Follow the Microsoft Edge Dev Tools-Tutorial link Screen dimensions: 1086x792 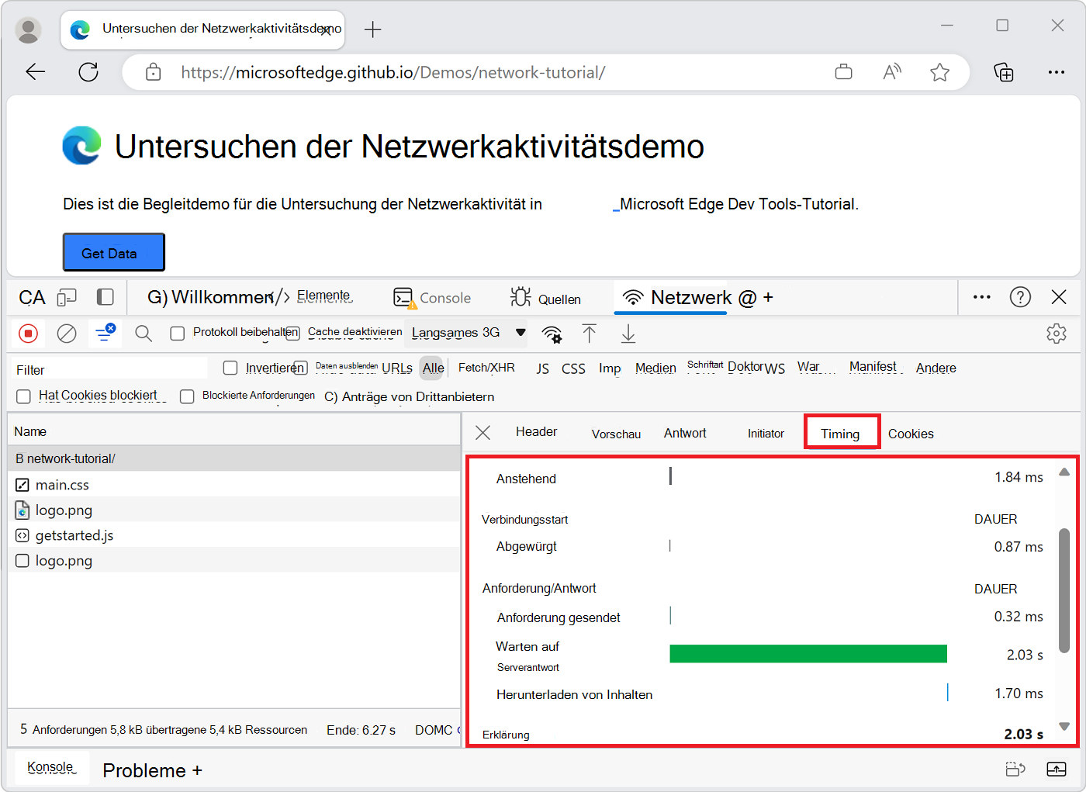735,205
